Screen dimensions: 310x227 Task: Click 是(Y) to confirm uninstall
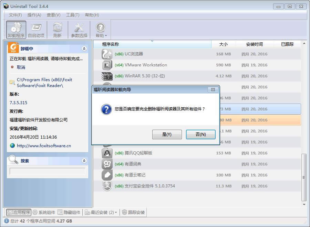pos(167,134)
